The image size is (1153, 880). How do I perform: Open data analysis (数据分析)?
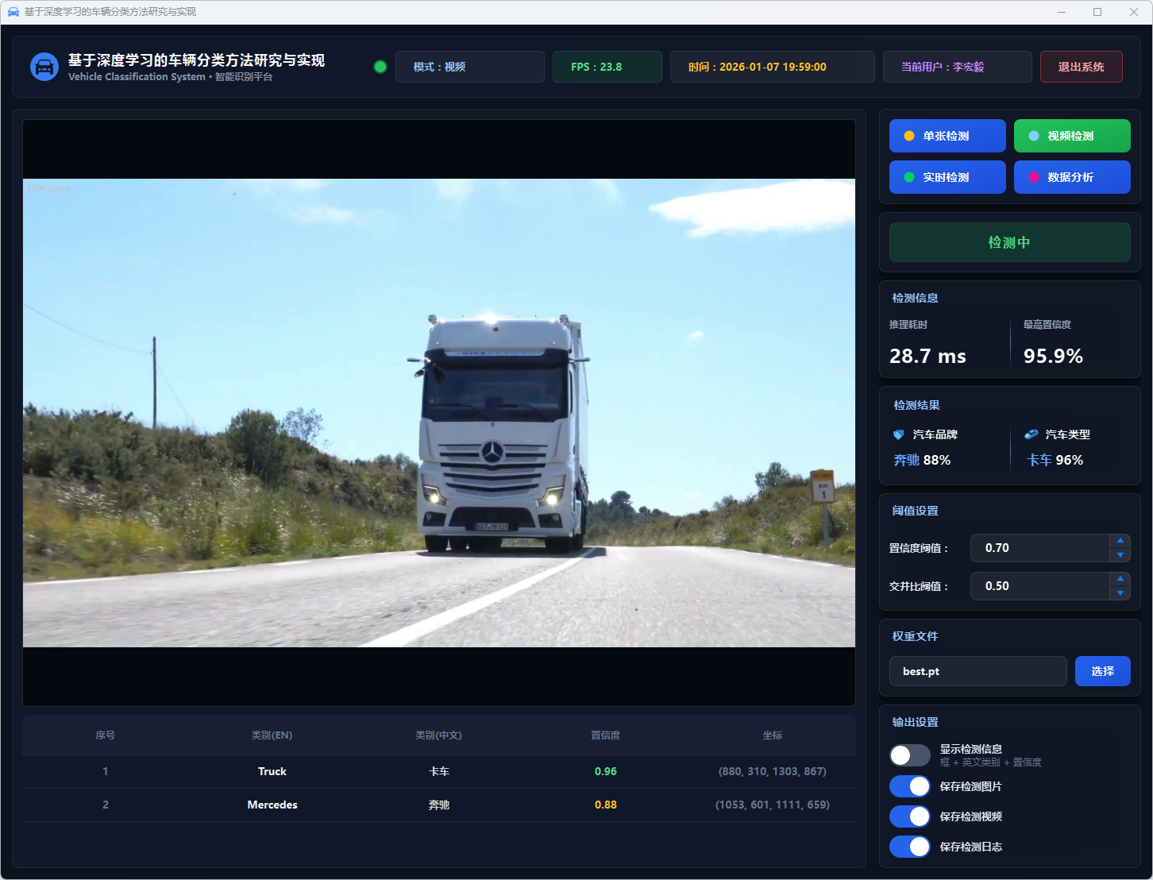pos(1072,177)
